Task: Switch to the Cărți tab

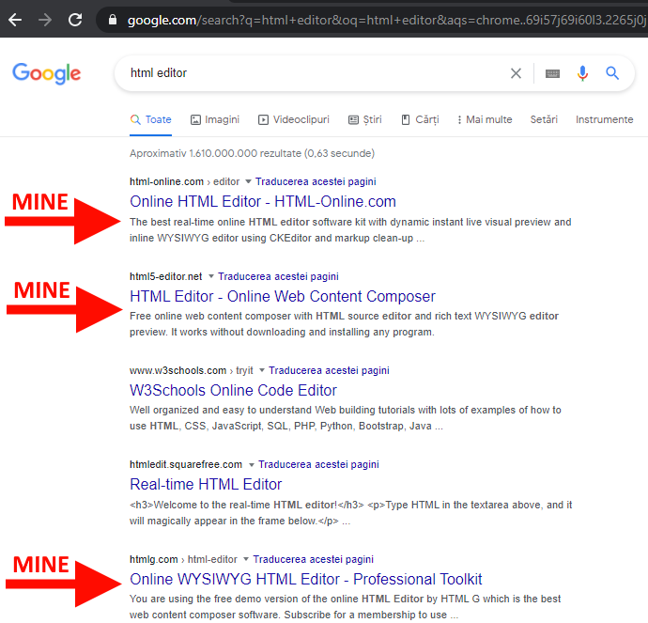Action: click(x=421, y=119)
